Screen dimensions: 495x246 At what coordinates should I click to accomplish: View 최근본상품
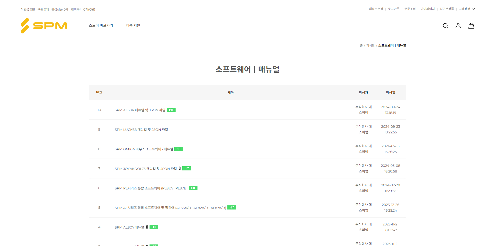pyautogui.click(x=447, y=9)
